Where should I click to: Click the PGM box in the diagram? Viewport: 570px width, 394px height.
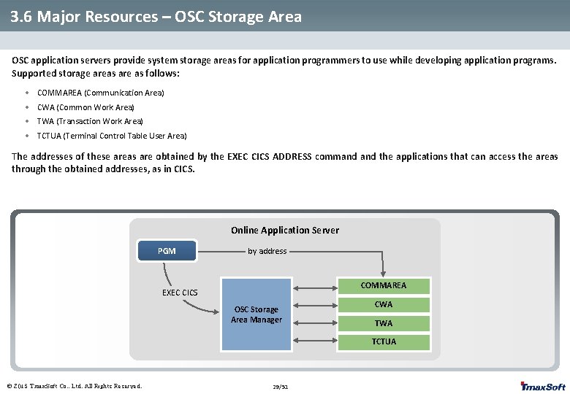pos(167,251)
